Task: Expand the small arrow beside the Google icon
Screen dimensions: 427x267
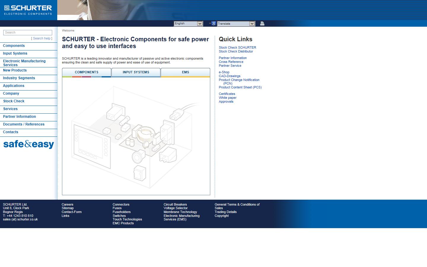Action: 210,24
